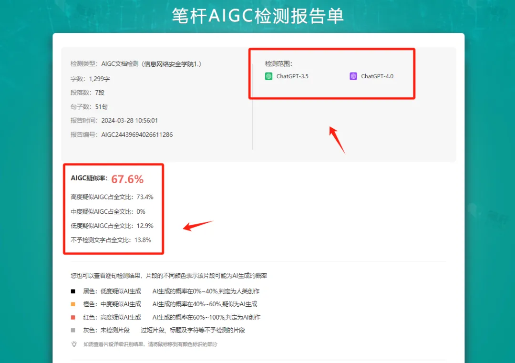Select the red 高度疑似AI生成 legend square

(x=73, y=317)
